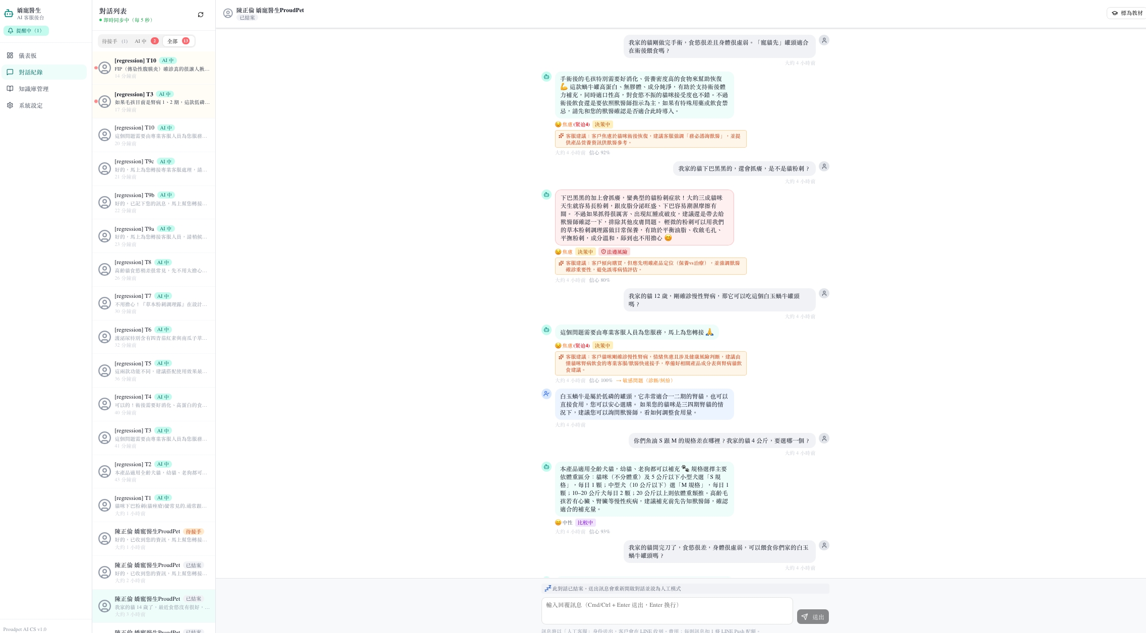Click the refresh icon in 對話列表 header

pyautogui.click(x=201, y=15)
